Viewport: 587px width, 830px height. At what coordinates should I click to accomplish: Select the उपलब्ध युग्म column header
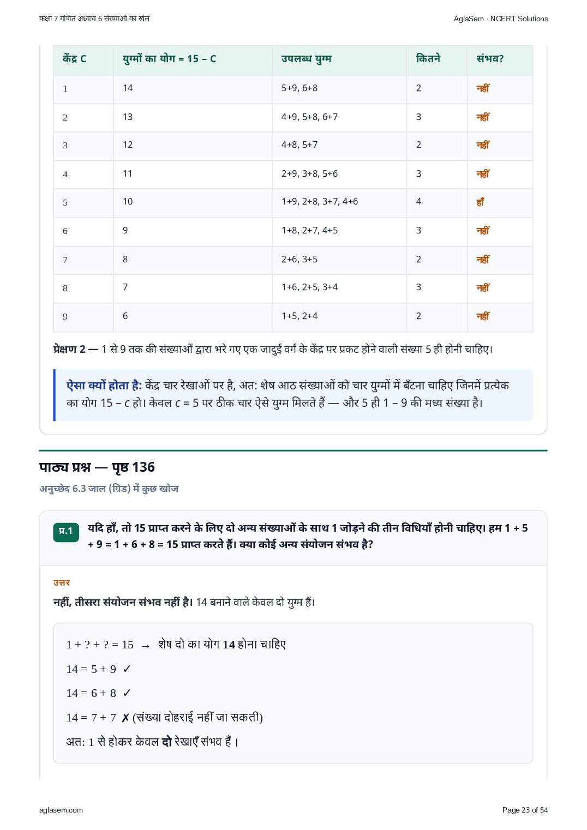[307, 59]
